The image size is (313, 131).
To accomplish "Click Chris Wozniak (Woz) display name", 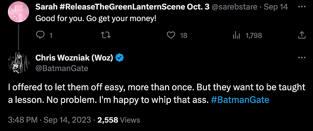I will pyautogui.click(x=74, y=58).
